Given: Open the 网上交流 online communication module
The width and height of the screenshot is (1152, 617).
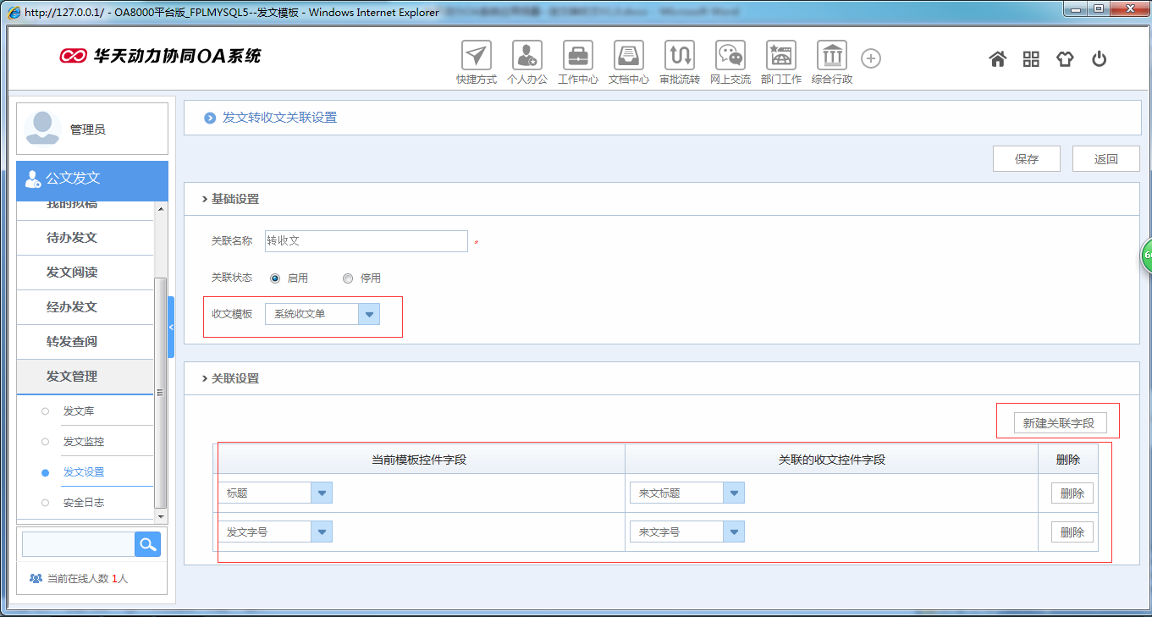Looking at the screenshot, I should (x=730, y=57).
